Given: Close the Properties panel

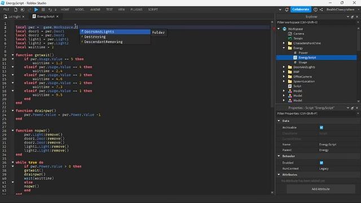Looking at the screenshot, I should [357, 108].
